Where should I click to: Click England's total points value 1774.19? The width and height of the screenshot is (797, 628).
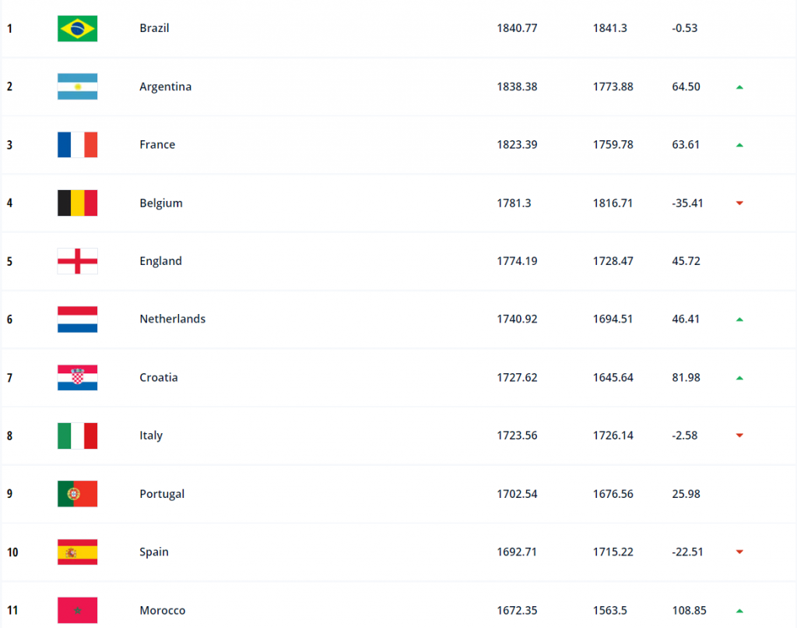click(517, 261)
